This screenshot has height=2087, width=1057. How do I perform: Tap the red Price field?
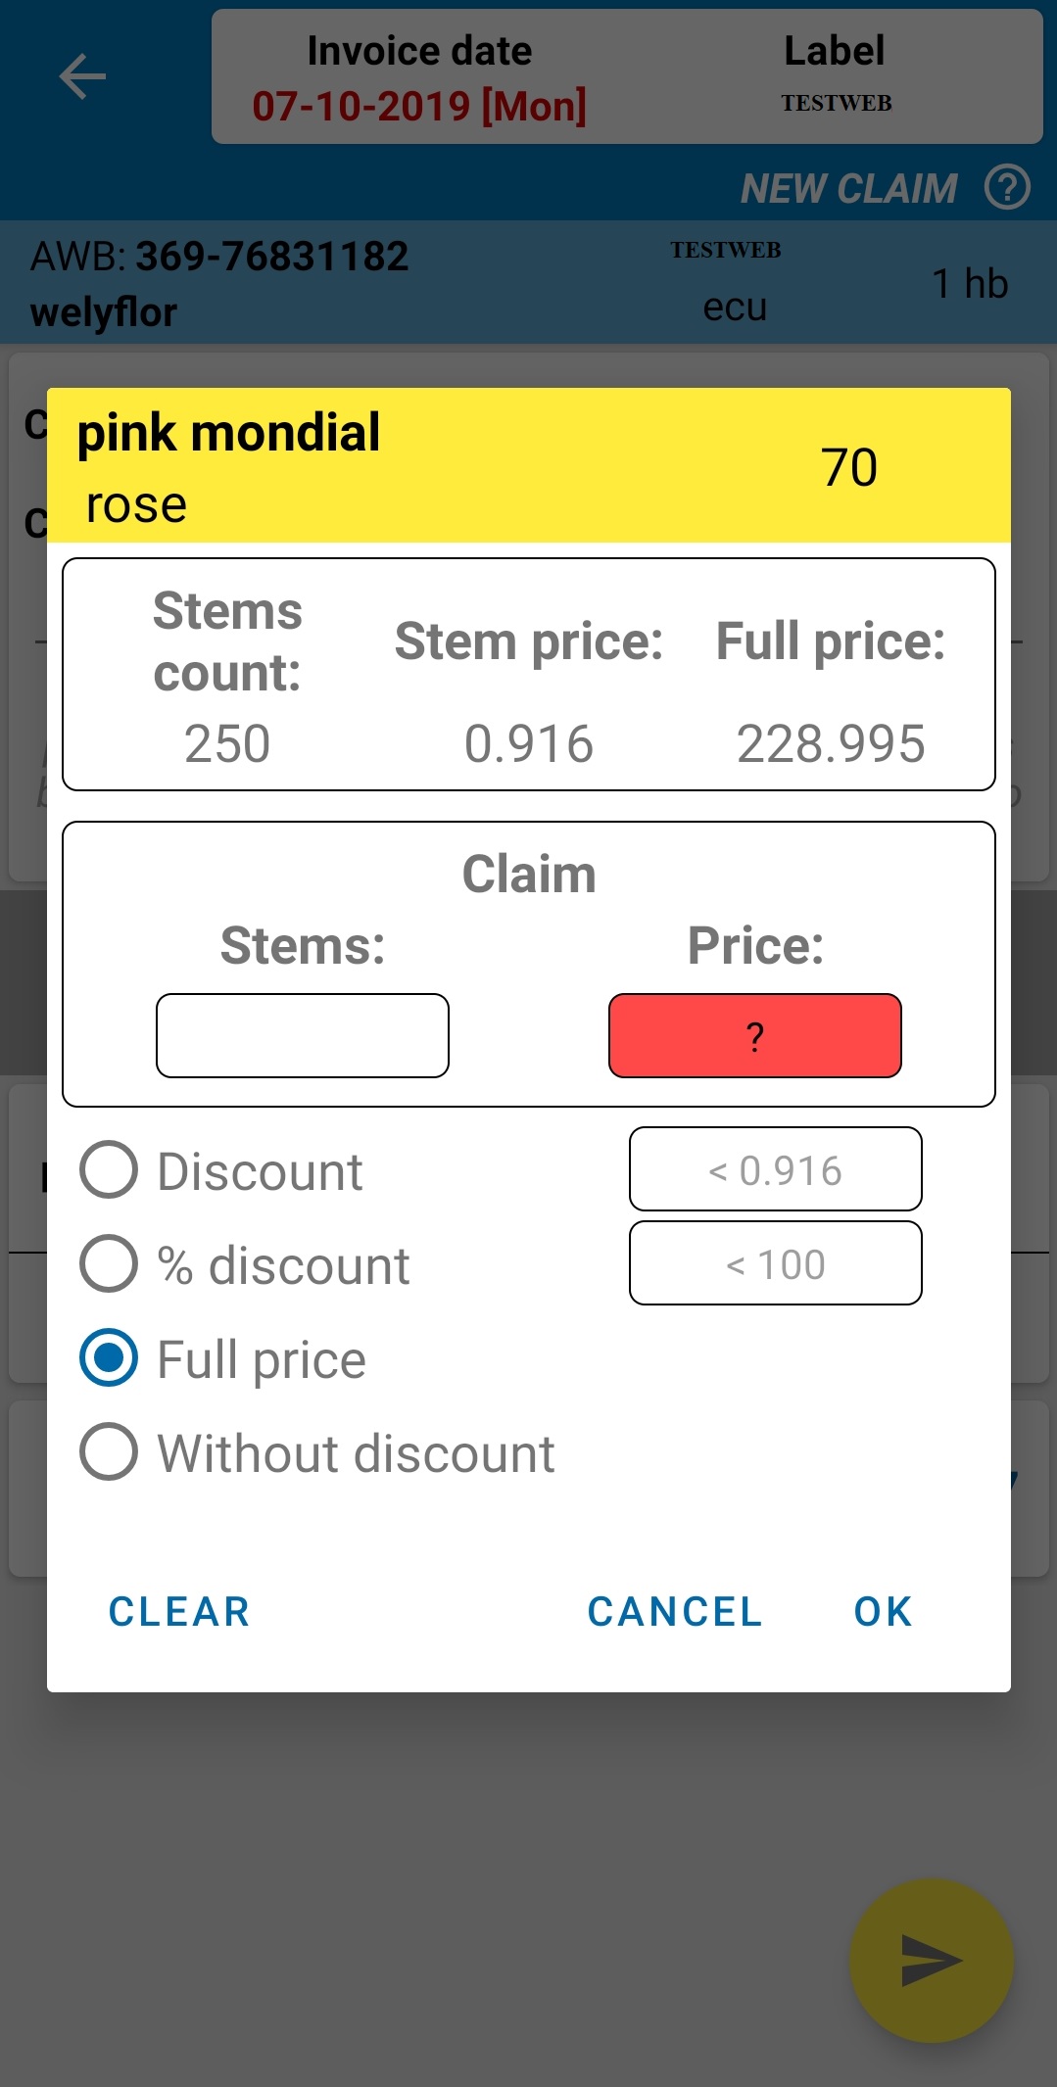754,1036
